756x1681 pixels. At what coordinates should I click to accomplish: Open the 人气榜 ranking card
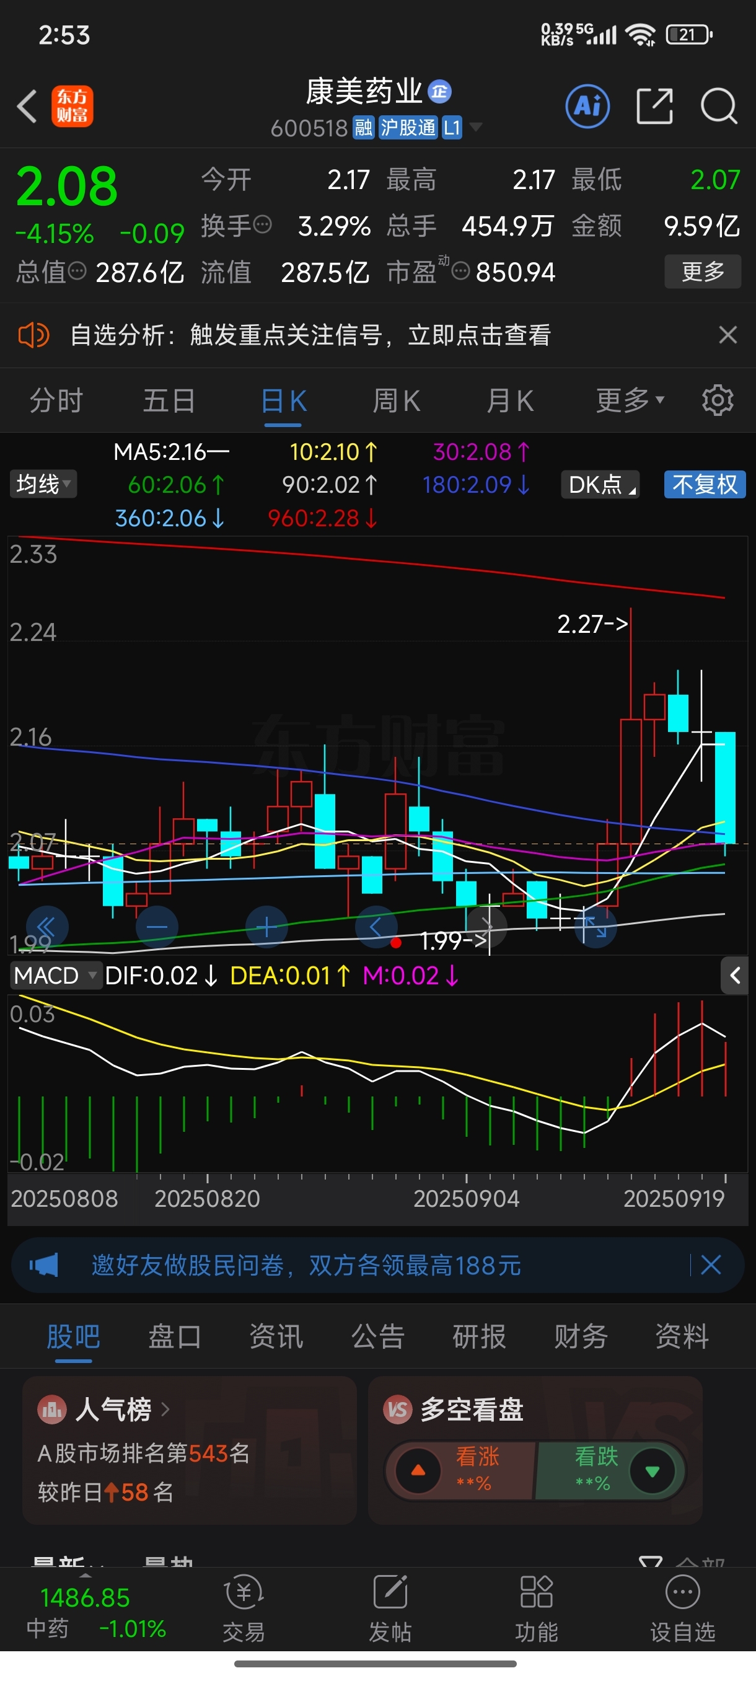coord(189,1450)
